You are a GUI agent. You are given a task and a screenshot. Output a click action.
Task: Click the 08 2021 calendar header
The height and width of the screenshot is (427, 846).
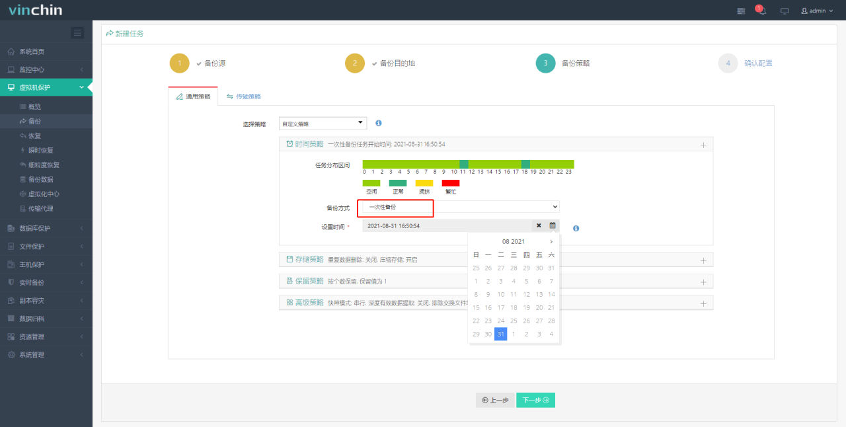(x=514, y=242)
